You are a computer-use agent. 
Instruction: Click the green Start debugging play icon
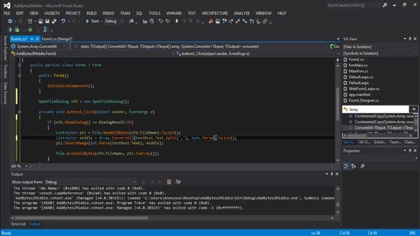[x=87, y=21]
